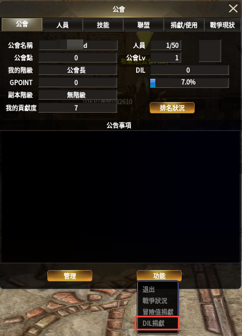Go to the 捐獻/使用 tab
The image size is (242, 336).
pyautogui.click(x=184, y=25)
